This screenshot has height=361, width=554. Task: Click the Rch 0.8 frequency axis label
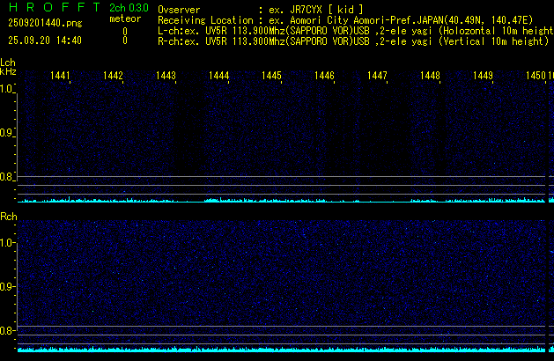[x=7, y=331]
